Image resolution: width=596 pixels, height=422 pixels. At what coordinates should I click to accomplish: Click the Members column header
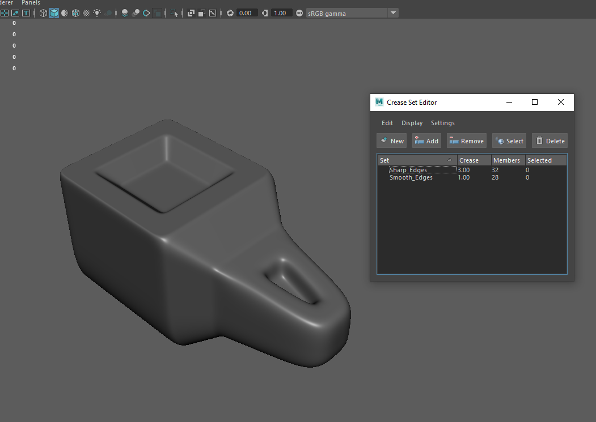508,160
